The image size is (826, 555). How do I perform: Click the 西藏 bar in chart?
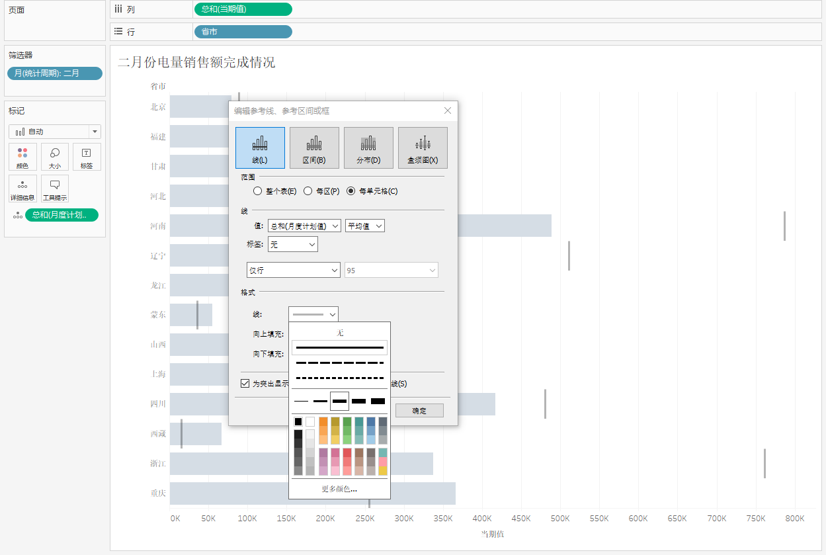[x=196, y=434]
